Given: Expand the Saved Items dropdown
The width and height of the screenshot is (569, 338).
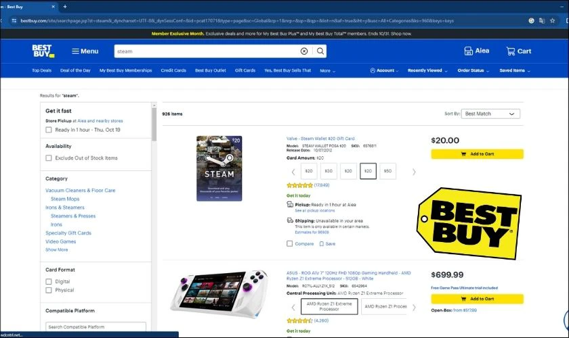Looking at the screenshot, I should point(515,70).
